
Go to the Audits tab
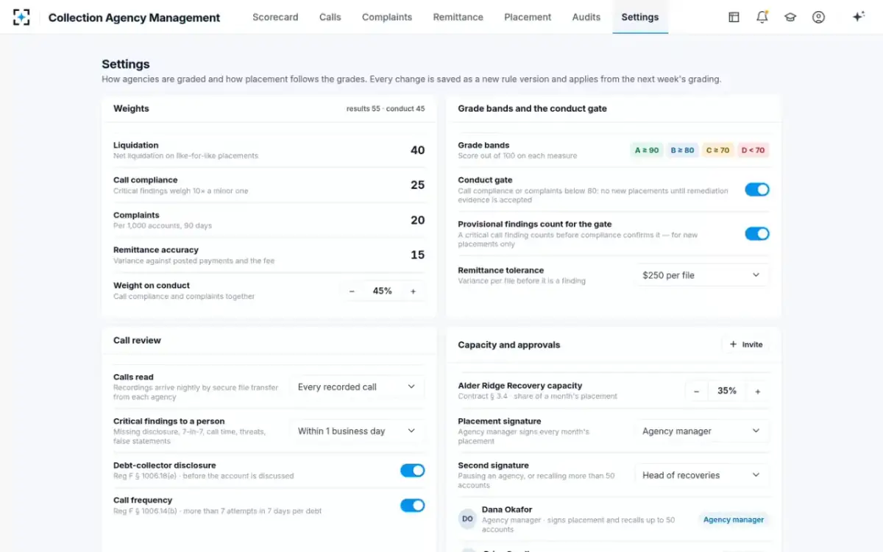586,17
